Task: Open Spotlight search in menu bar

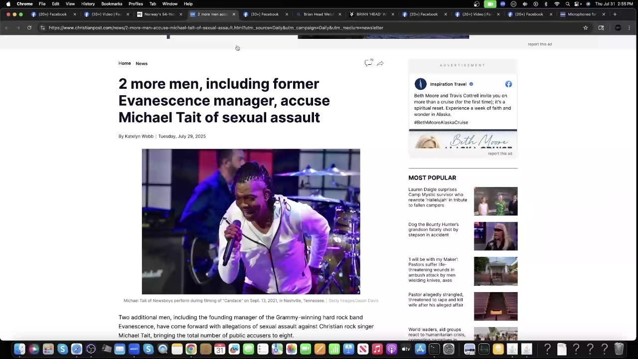Action: (568, 4)
